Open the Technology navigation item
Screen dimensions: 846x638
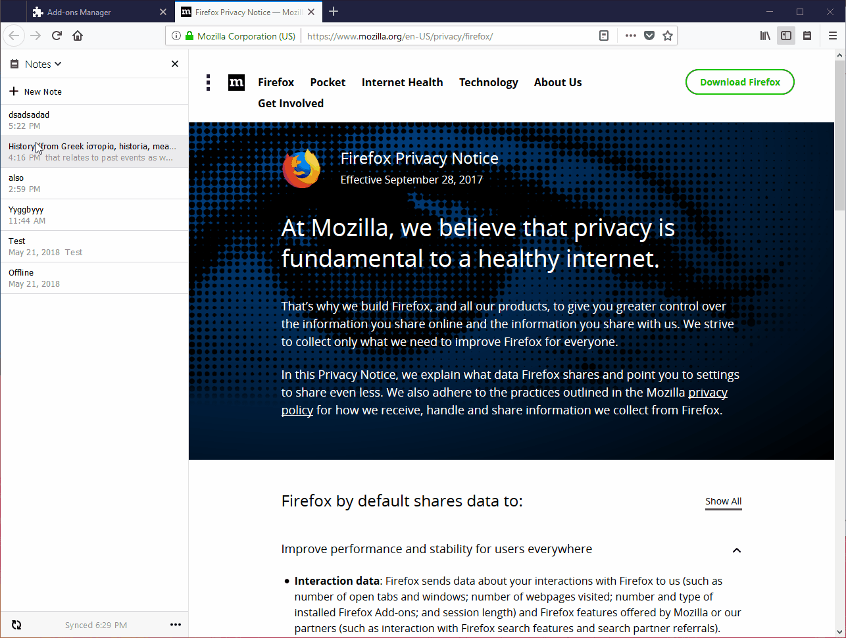pos(488,82)
